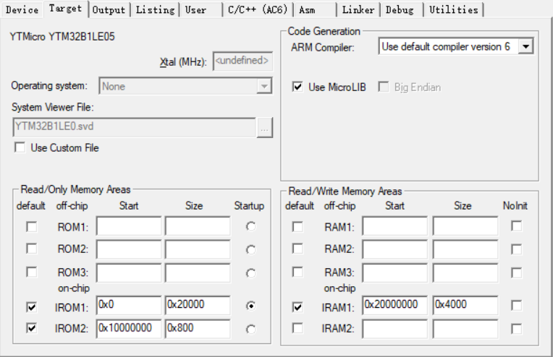Click the IROM2 Size input field
553x357 pixels.
tap(197, 328)
